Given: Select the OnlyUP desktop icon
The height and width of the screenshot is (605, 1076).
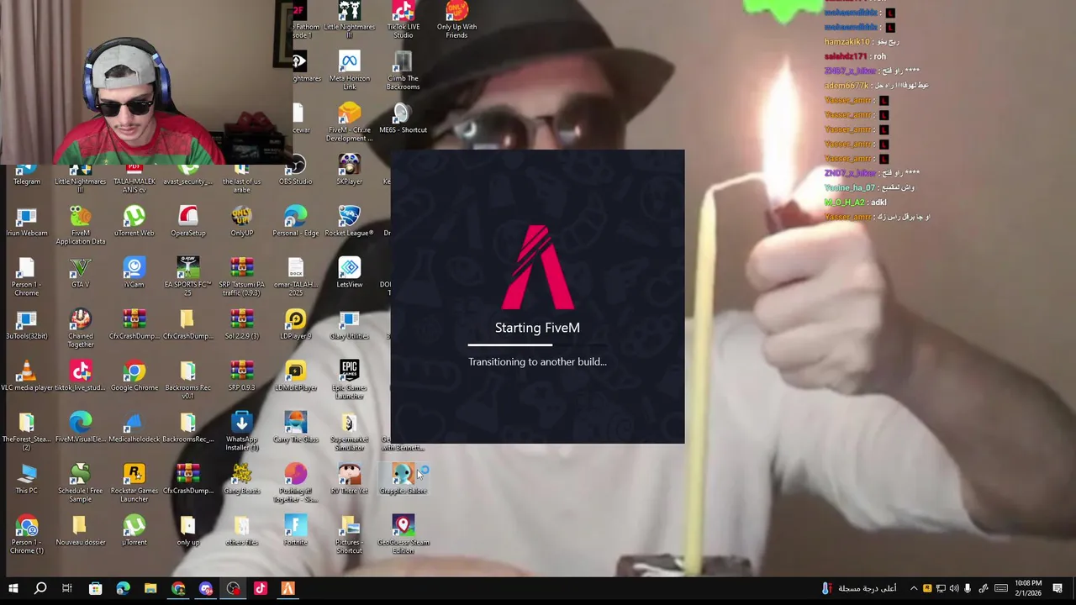Looking at the screenshot, I should coord(242,222).
